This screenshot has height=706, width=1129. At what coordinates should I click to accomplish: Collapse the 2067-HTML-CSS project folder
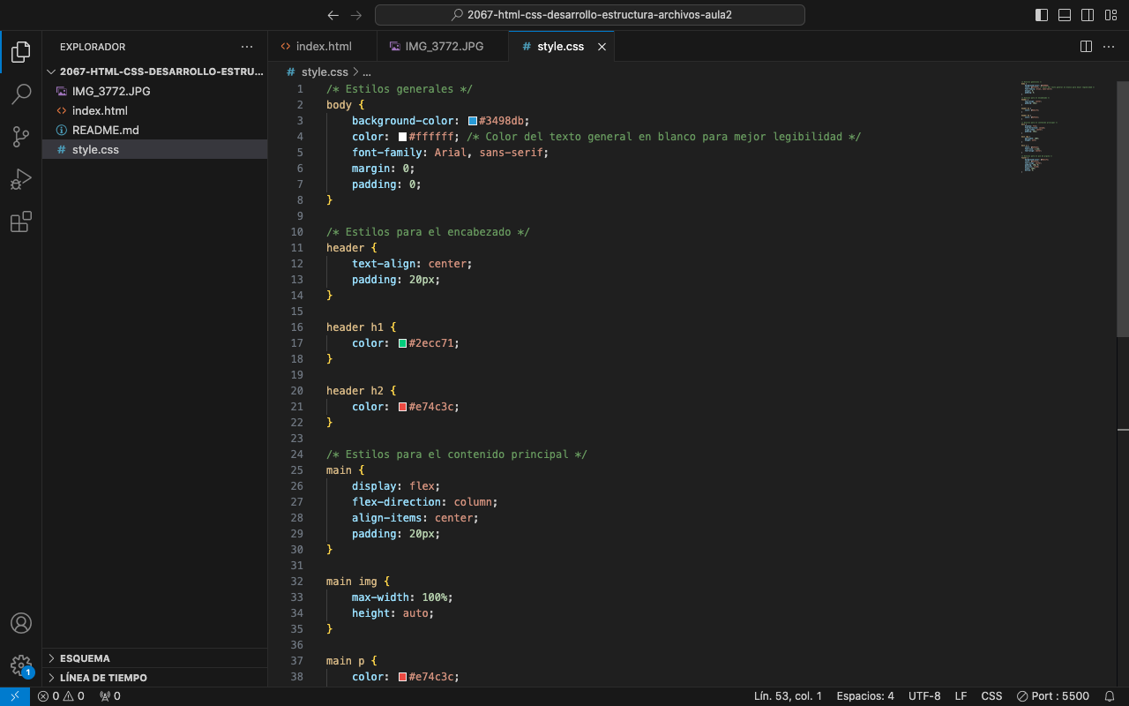pyautogui.click(x=154, y=71)
